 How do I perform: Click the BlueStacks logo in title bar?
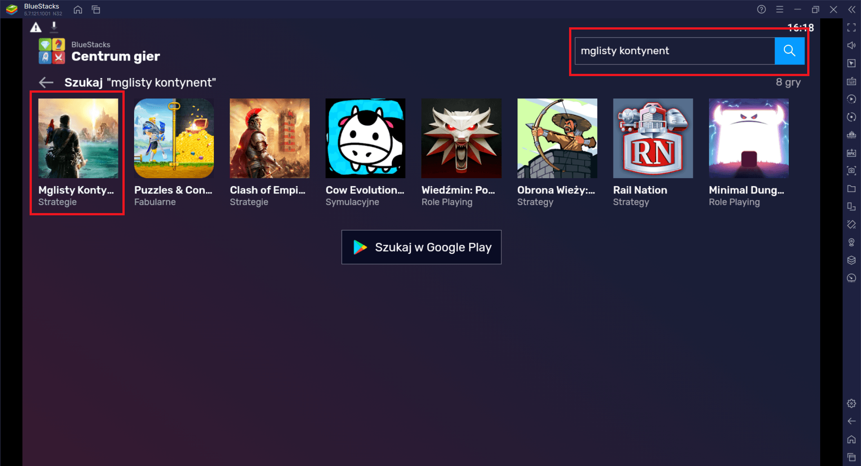click(x=12, y=9)
